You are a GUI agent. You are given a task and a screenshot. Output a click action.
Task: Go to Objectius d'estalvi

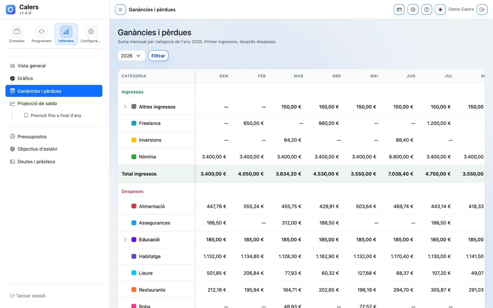click(54, 149)
